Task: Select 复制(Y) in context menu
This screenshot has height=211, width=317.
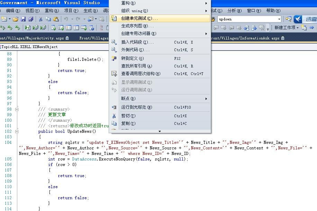Action: coord(160,123)
